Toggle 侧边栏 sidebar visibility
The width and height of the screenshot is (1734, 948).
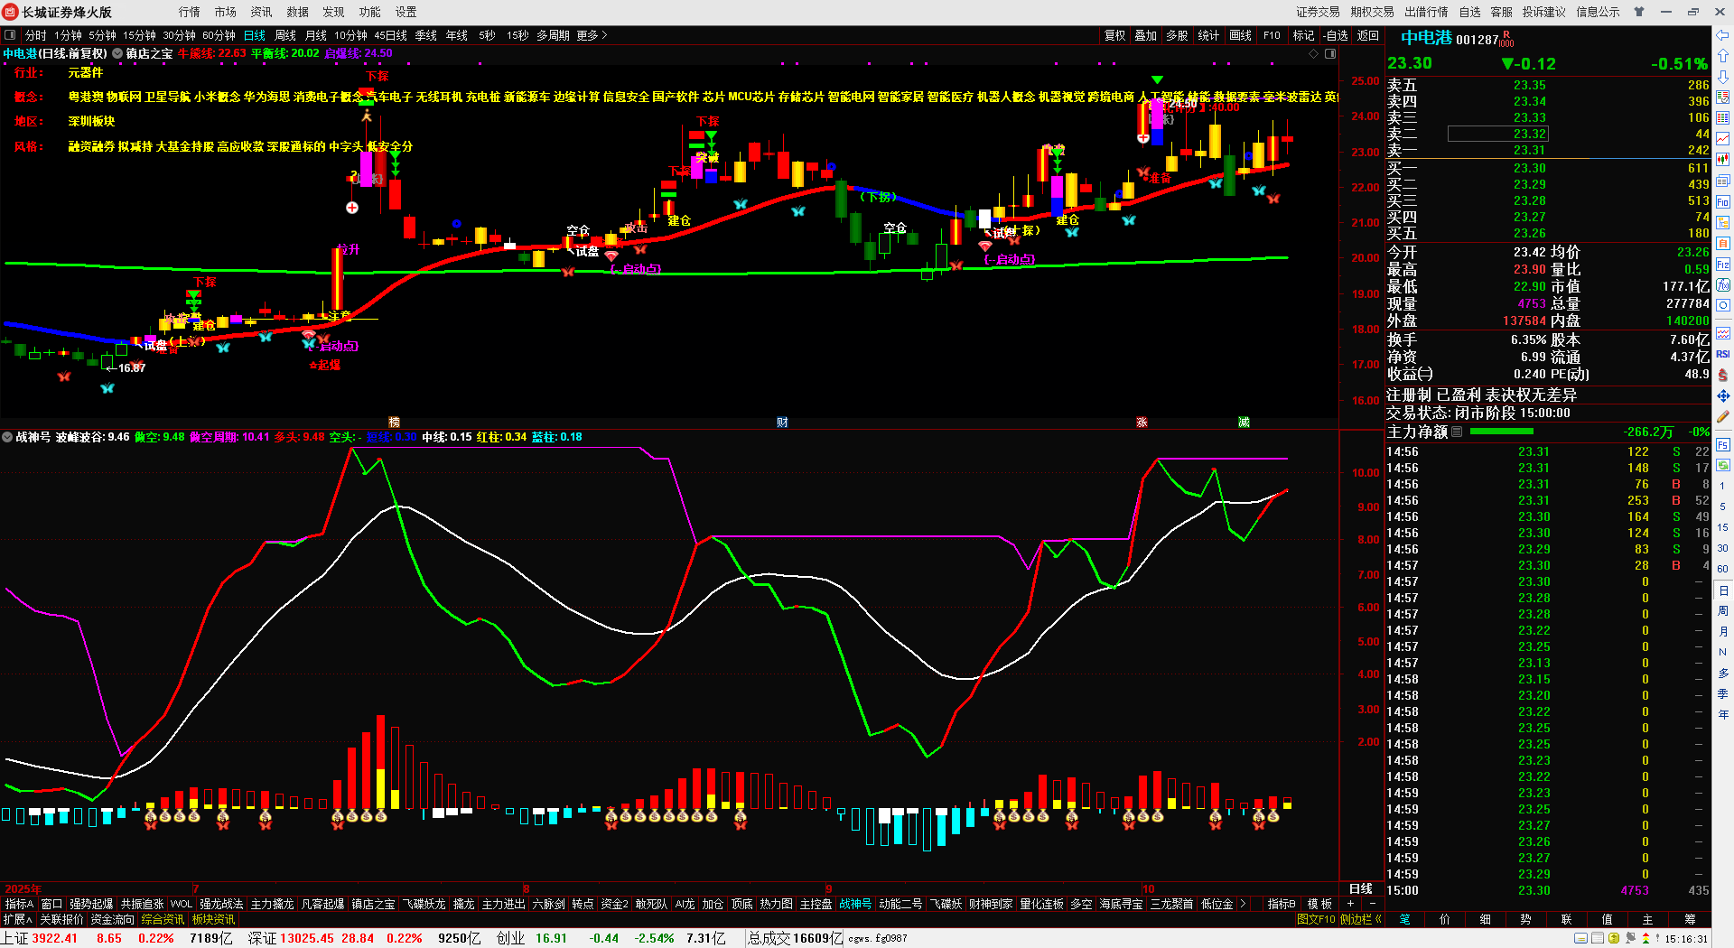point(1360,919)
